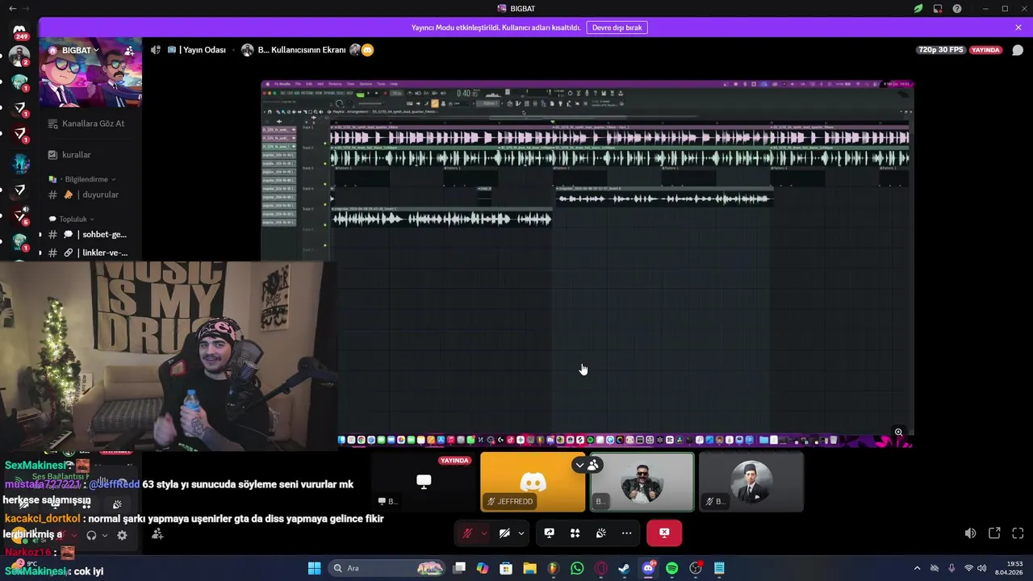The height and width of the screenshot is (581, 1033).
Task: Open Spotify from the taskbar
Action: pyautogui.click(x=671, y=568)
